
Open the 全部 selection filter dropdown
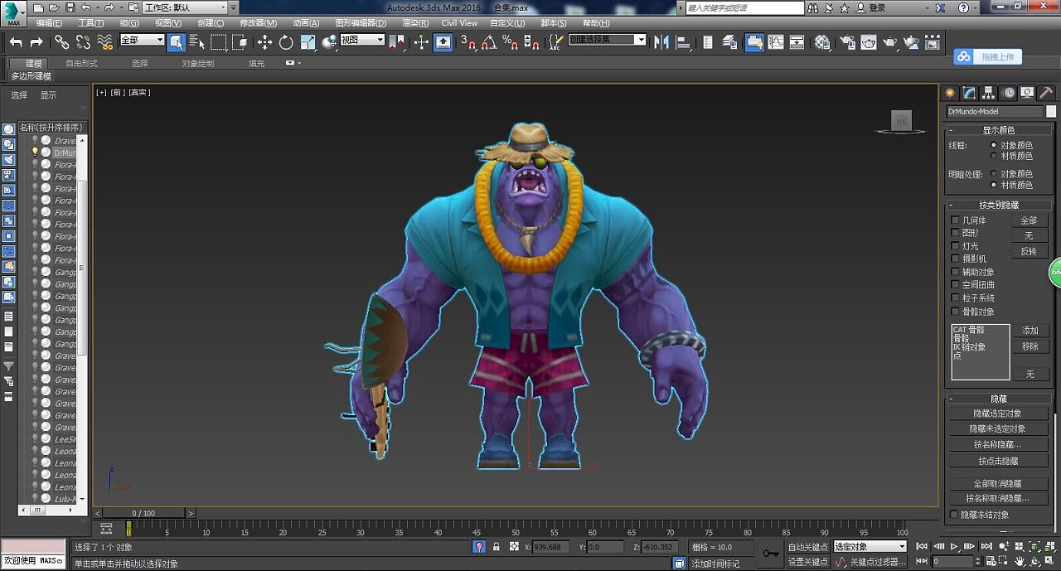(142, 40)
